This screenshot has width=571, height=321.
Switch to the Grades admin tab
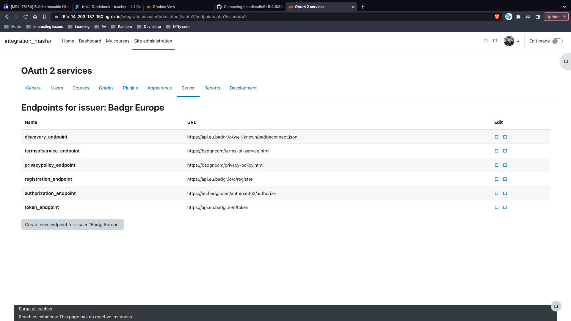coord(106,88)
